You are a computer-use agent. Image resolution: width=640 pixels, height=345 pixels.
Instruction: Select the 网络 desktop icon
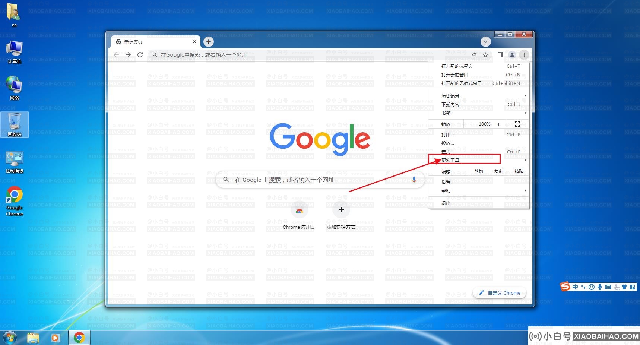pos(14,88)
